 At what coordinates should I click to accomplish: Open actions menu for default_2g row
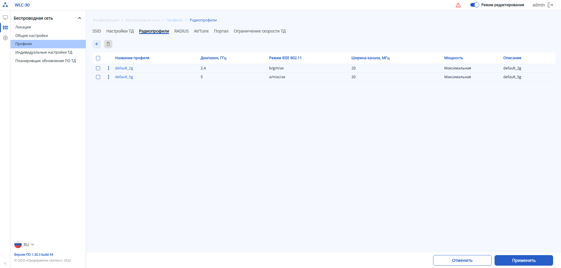coord(108,68)
